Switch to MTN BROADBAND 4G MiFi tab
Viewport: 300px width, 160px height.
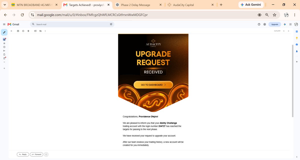point(34,5)
